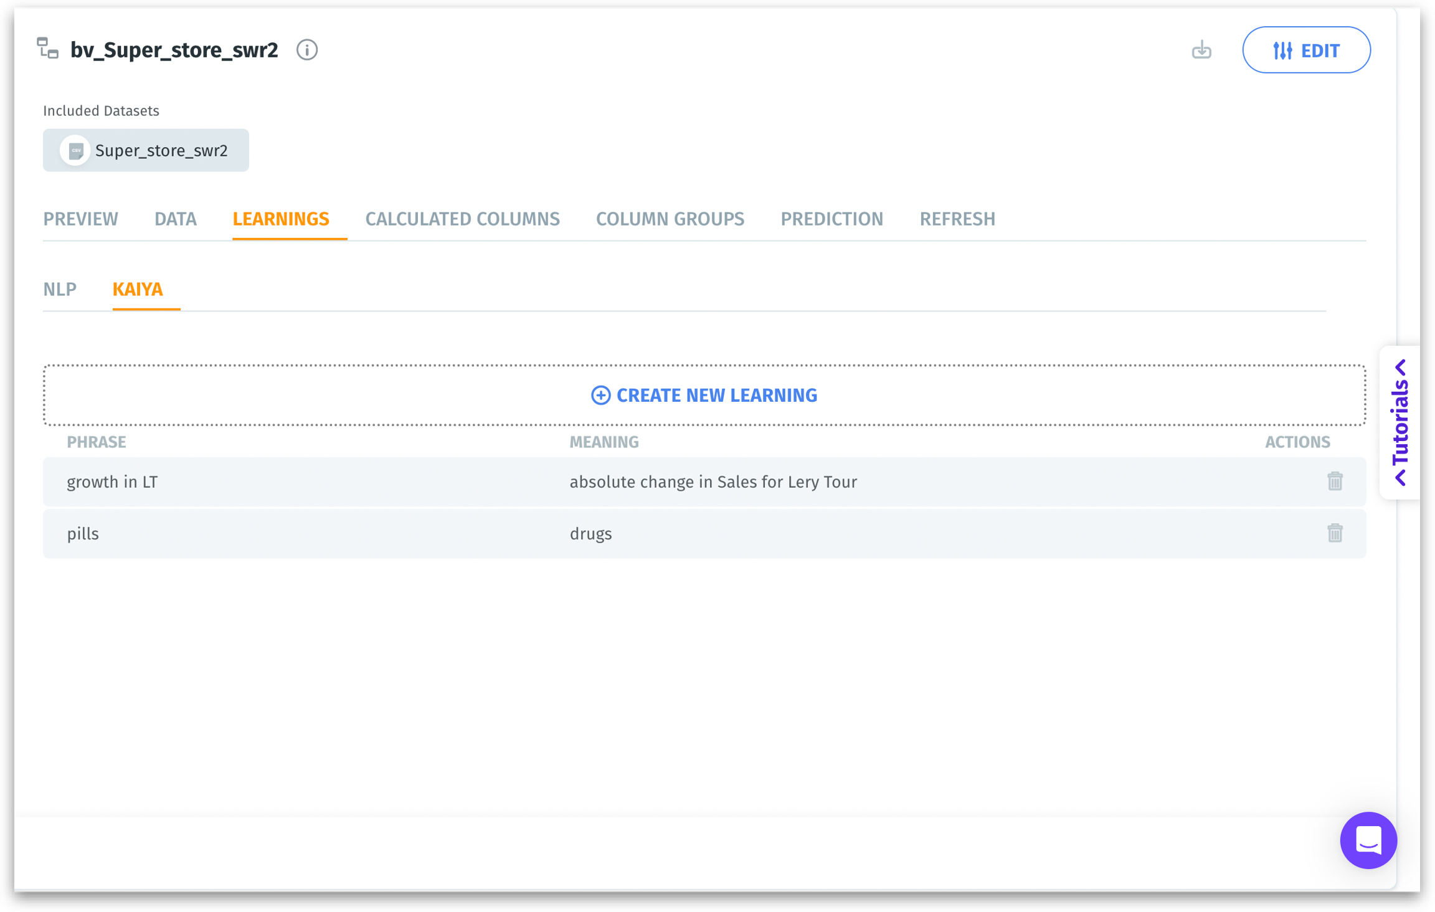Click the info icon beside bv_Super_store_swr2

[x=306, y=50]
